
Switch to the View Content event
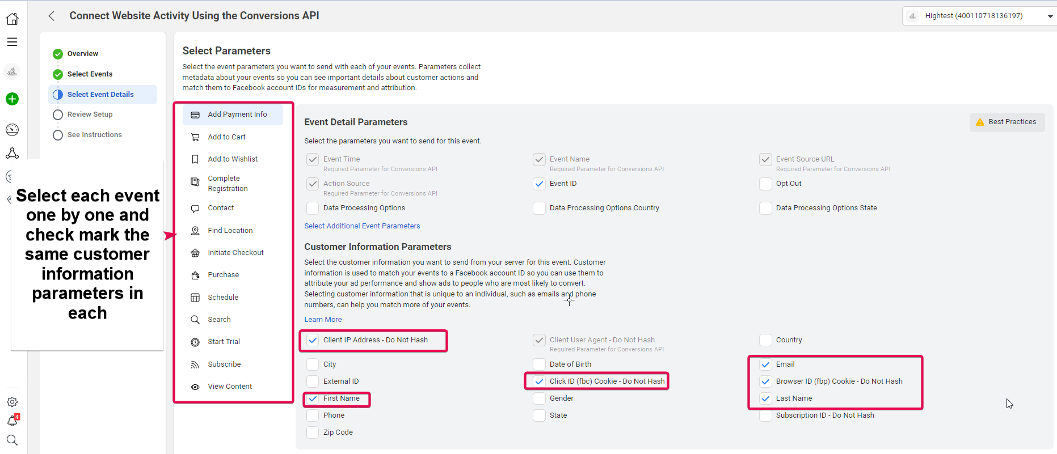(230, 387)
